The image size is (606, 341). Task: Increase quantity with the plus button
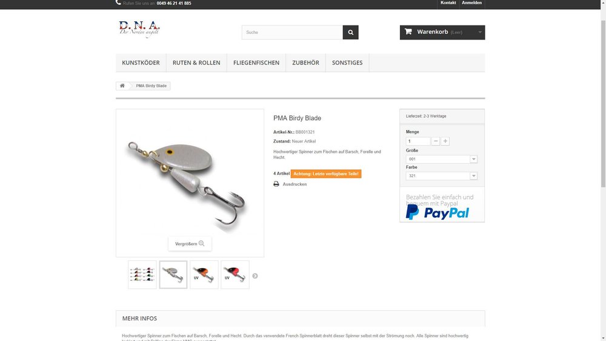coord(445,141)
